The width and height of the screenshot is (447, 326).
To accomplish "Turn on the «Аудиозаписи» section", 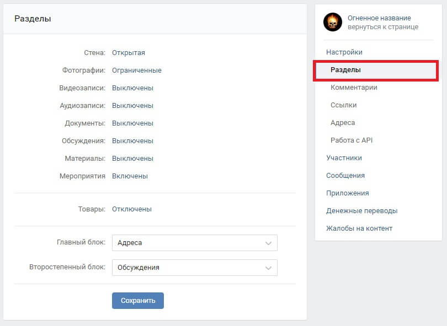I will [x=132, y=105].
